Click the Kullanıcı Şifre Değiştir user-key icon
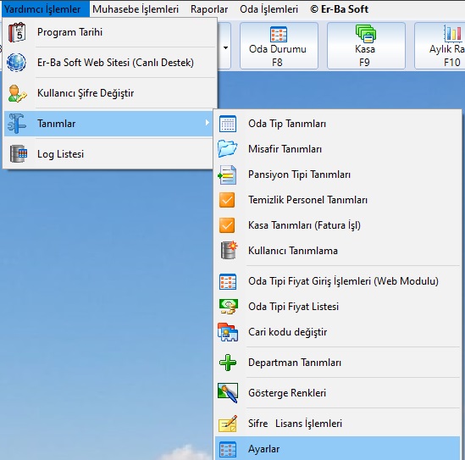The image size is (465, 460). pos(17,93)
